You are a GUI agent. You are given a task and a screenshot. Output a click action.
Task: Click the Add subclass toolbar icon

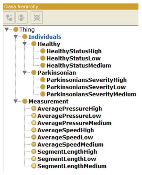point(9,18)
